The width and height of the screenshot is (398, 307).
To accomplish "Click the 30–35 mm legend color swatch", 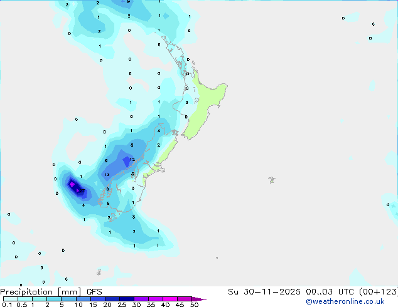I will (141, 299).
